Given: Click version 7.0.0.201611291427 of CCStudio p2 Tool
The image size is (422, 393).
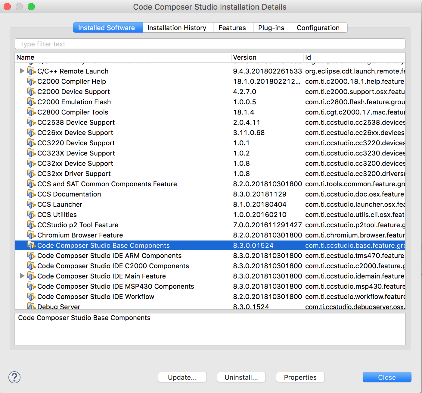Looking at the screenshot, I should click(x=268, y=225).
